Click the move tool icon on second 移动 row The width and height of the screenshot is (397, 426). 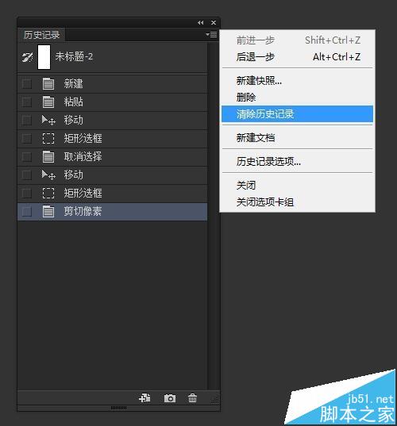point(48,175)
